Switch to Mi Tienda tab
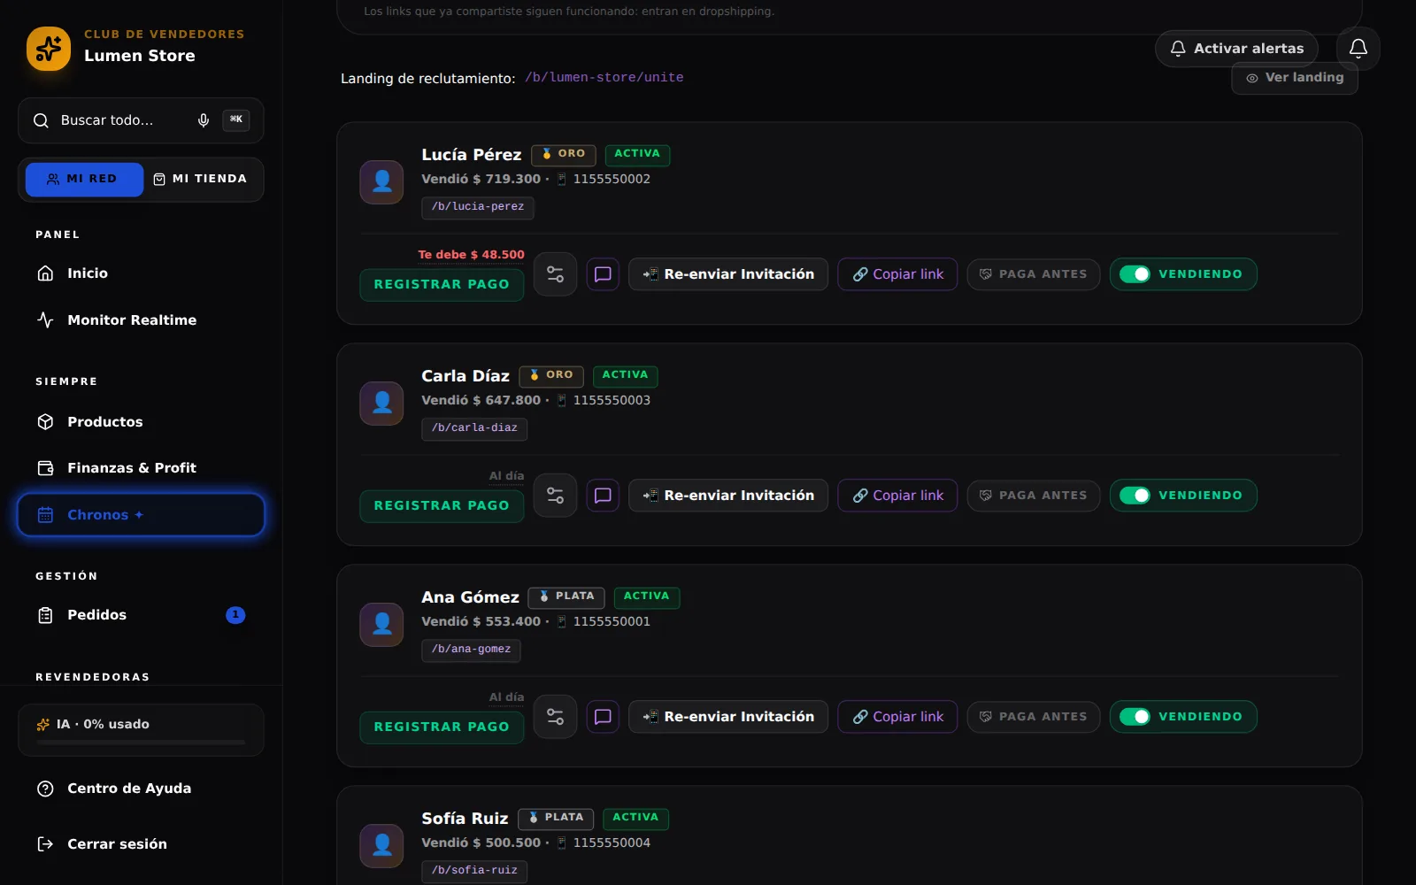This screenshot has height=885, width=1416. [x=200, y=180]
